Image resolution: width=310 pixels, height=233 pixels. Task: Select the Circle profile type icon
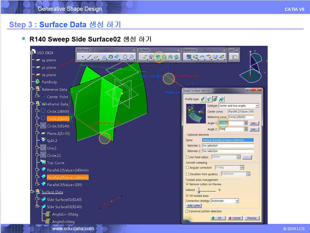[x=215, y=99]
